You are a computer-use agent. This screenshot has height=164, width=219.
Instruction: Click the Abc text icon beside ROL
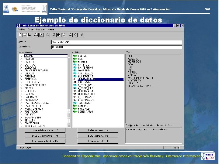[x=75, y=59]
